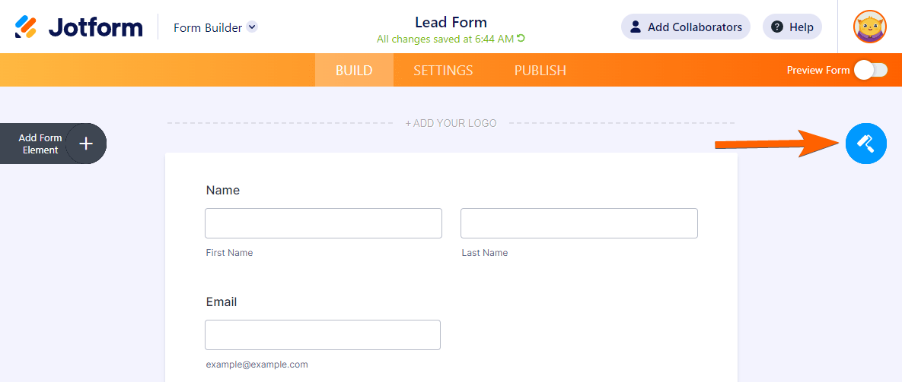Click the Jotform logo
The image size is (902, 382).
click(79, 27)
